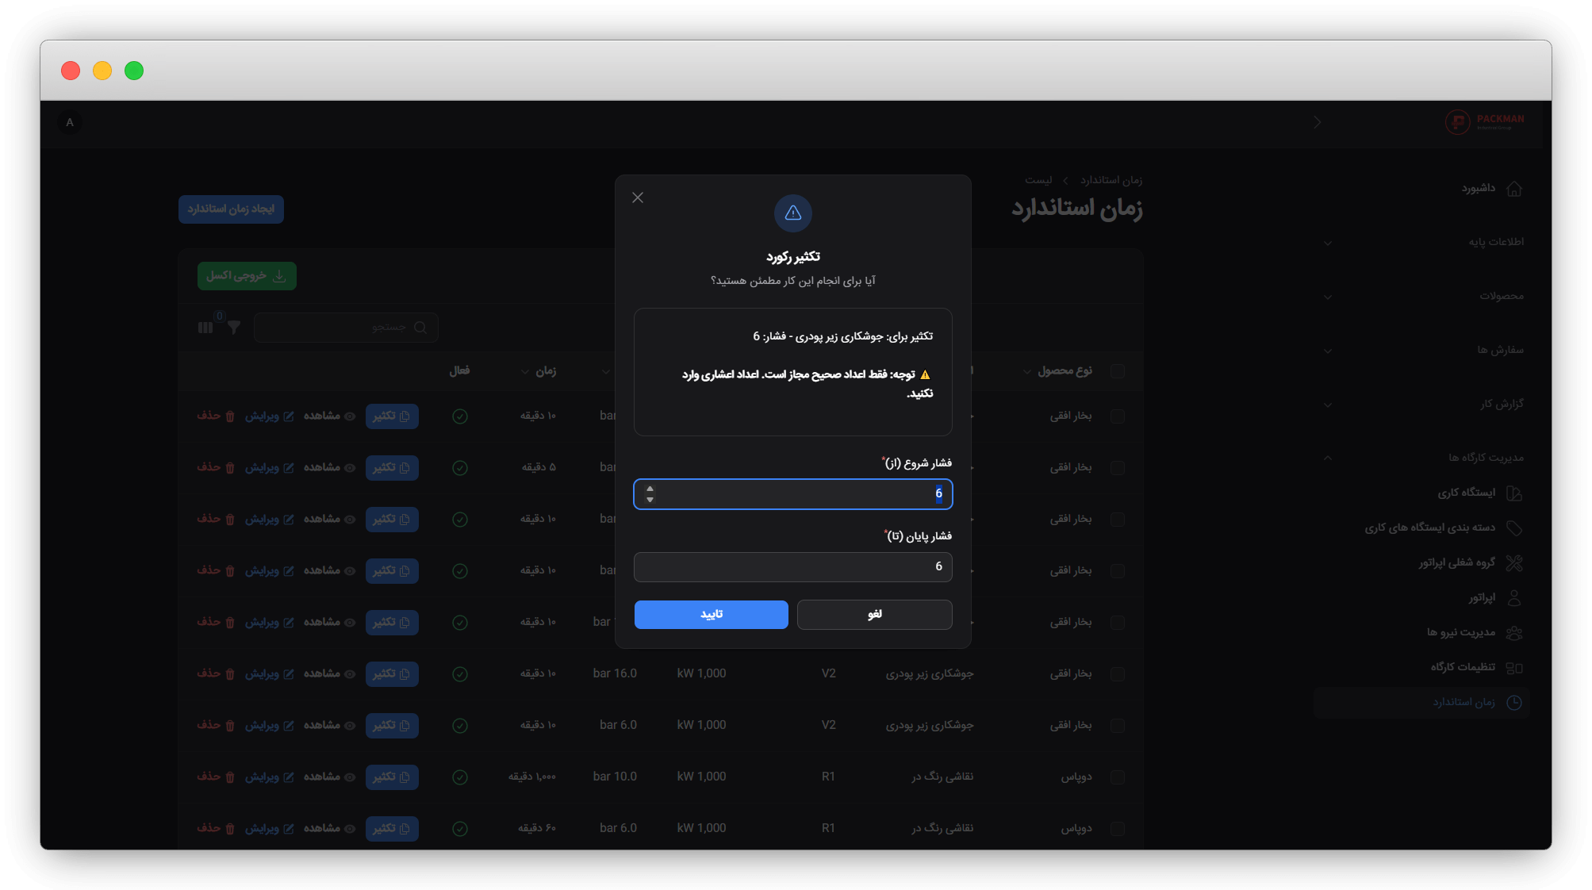Tick the first row checkbox in table
Viewport: 1592px width, 890px height.
tap(1118, 416)
